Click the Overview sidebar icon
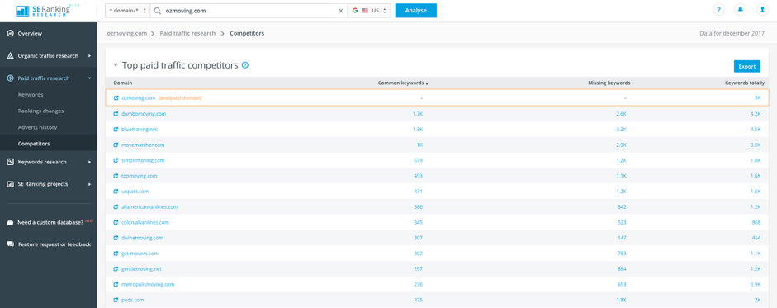Viewport: 777px width, 308px height. tap(10, 34)
